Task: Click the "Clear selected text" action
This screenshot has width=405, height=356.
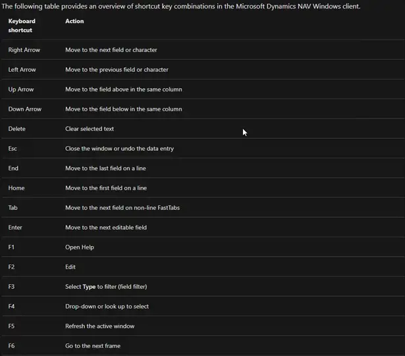Action: pyautogui.click(x=90, y=129)
